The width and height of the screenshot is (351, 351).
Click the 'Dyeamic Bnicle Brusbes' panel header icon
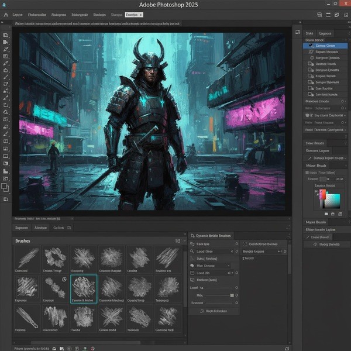[x=192, y=236]
